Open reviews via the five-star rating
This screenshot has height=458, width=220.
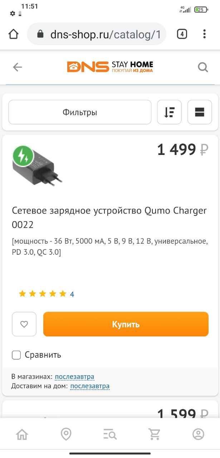43,294
